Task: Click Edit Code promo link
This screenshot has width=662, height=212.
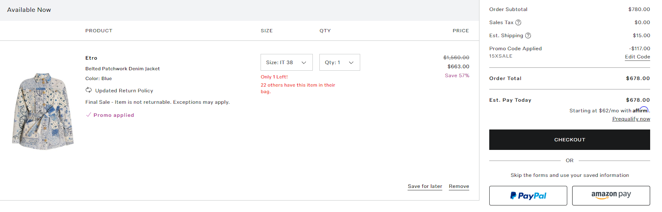Action: 637,57
